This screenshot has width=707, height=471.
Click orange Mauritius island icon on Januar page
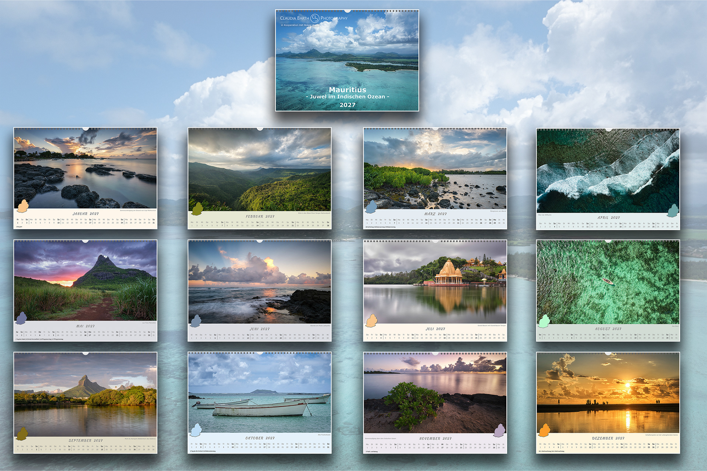(23, 206)
